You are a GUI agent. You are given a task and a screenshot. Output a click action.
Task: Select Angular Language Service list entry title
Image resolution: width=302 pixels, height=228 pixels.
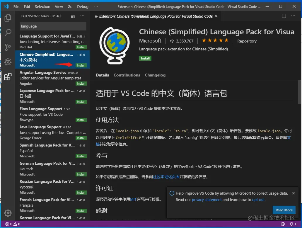click(43, 72)
